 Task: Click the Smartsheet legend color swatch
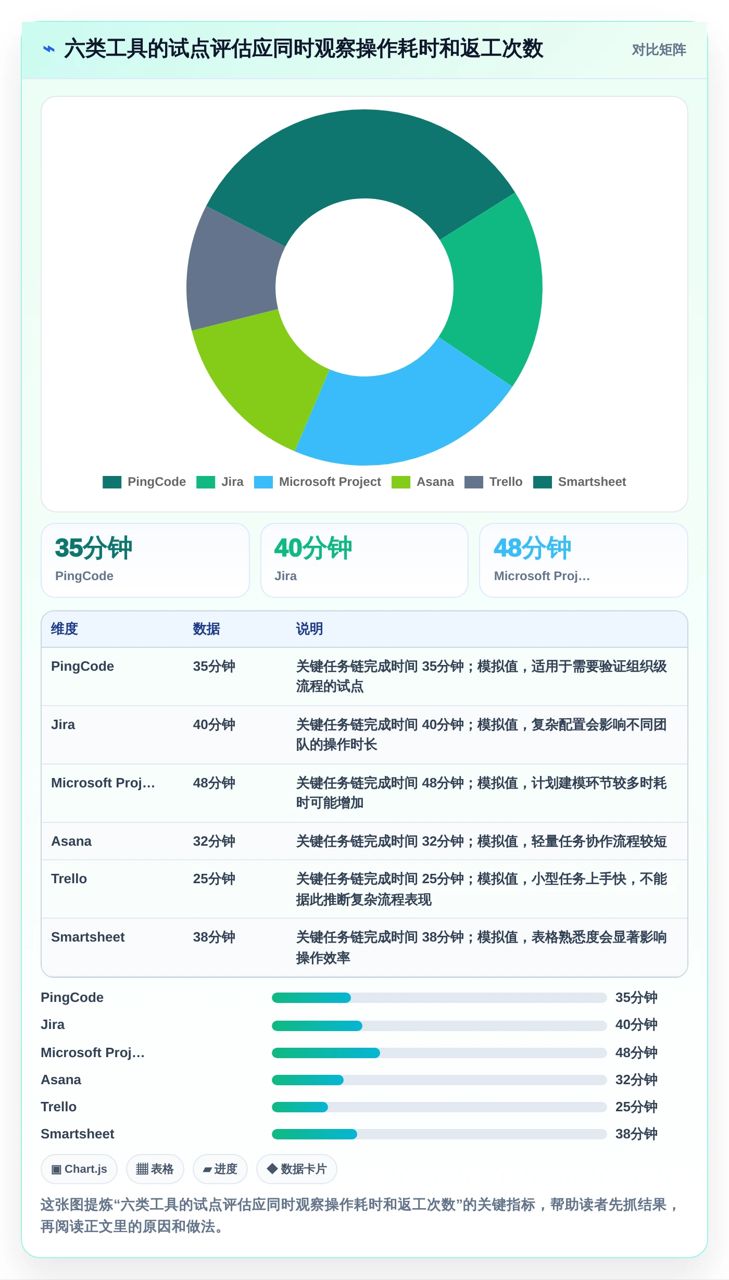click(x=543, y=482)
